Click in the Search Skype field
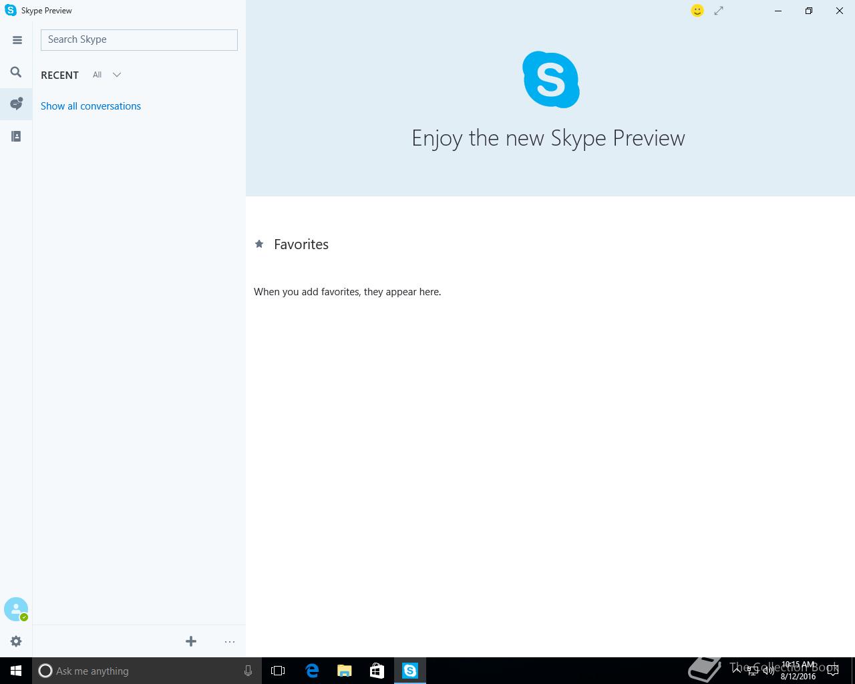 [x=139, y=39]
